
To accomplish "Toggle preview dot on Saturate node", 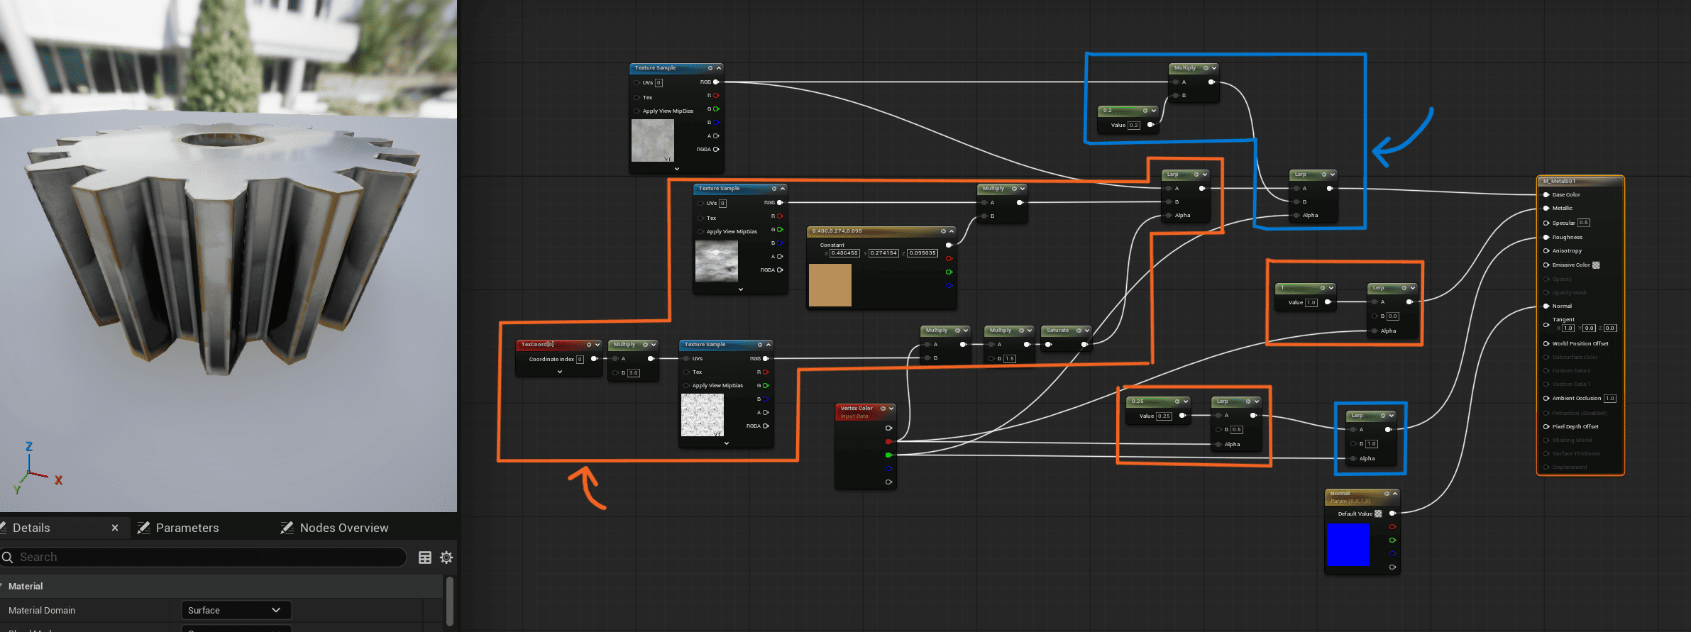I will point(1079,331).
